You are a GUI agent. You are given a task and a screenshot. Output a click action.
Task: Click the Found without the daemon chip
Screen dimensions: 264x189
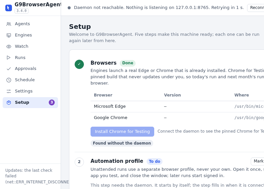122,143
